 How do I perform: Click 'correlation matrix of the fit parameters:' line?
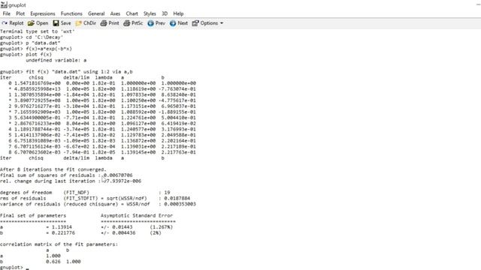point(59,244)
